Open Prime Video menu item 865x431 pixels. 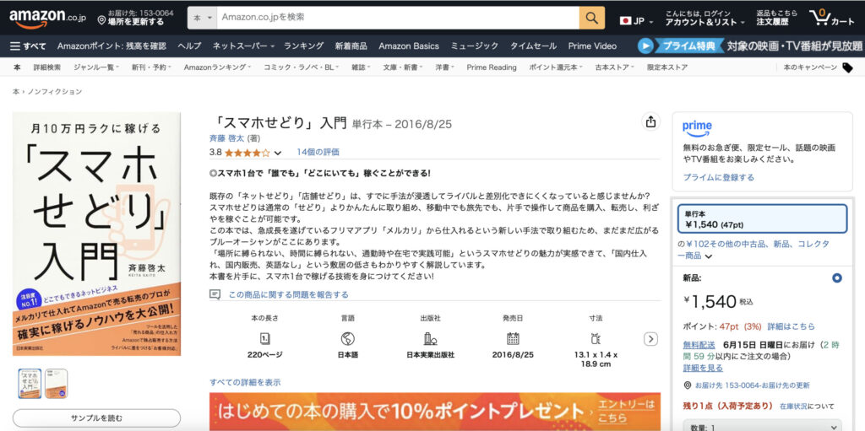click(592, 46)
